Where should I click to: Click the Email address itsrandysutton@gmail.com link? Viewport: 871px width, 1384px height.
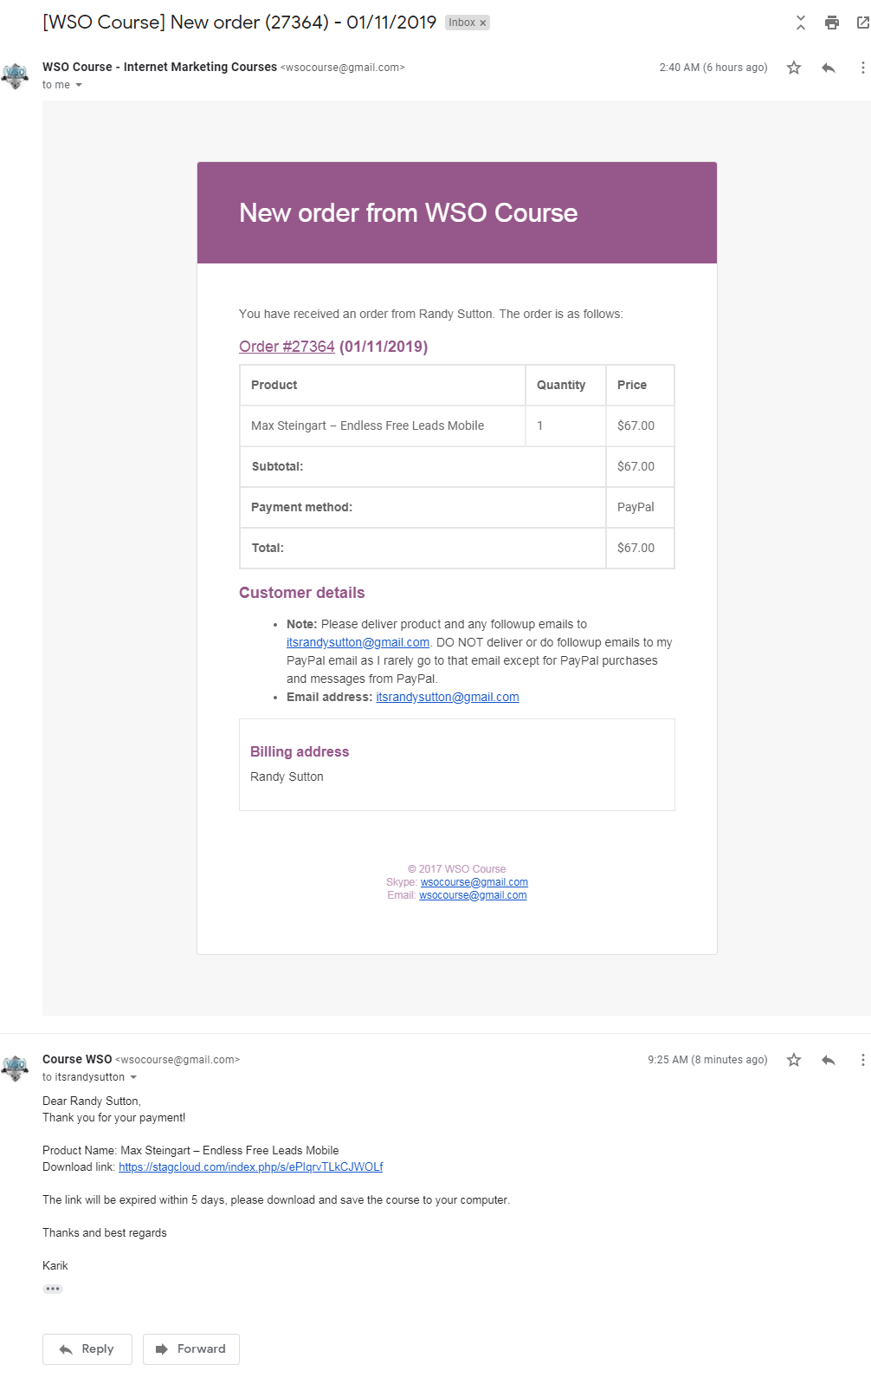click(448, 697)
